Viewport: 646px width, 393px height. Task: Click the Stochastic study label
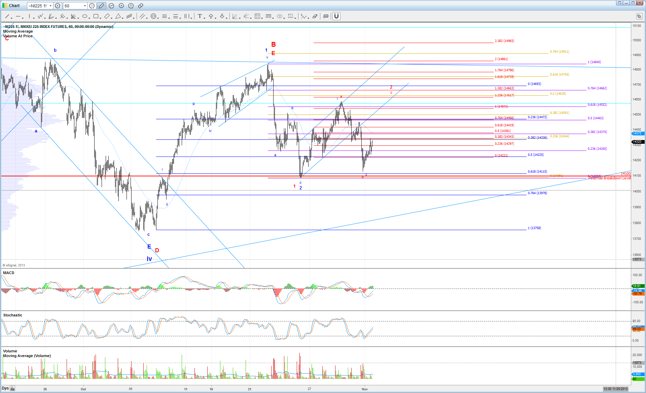[x=13, y=315]
